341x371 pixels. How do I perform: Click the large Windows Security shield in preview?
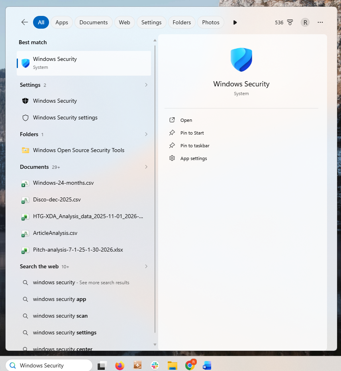[241, 60]
